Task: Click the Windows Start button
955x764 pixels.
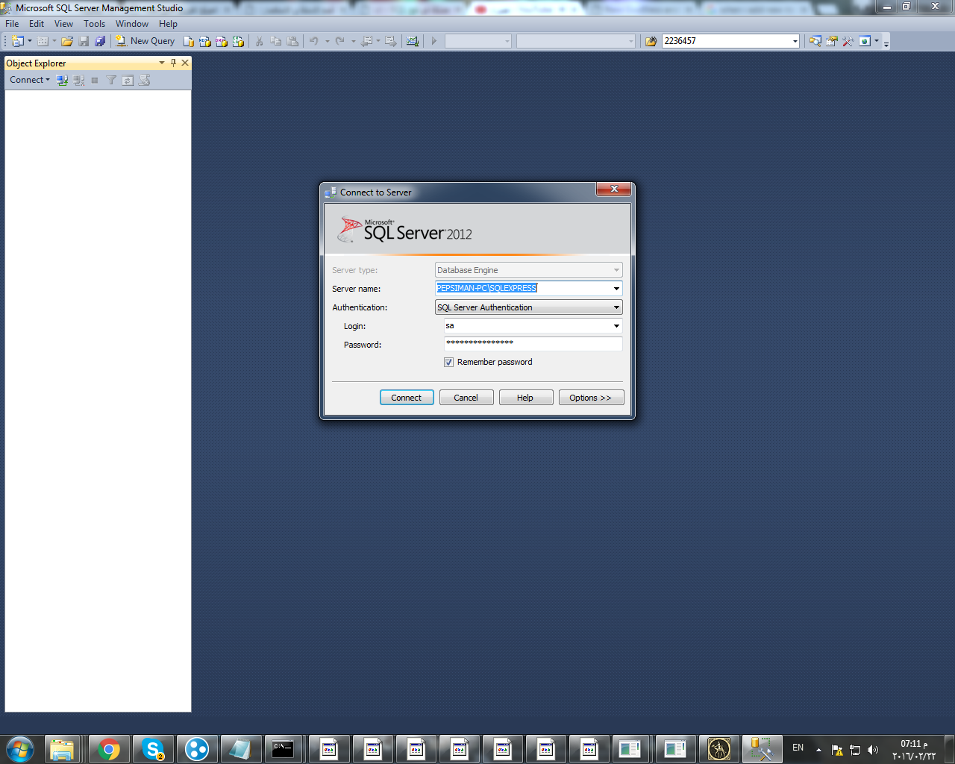Action: (19, 749)
